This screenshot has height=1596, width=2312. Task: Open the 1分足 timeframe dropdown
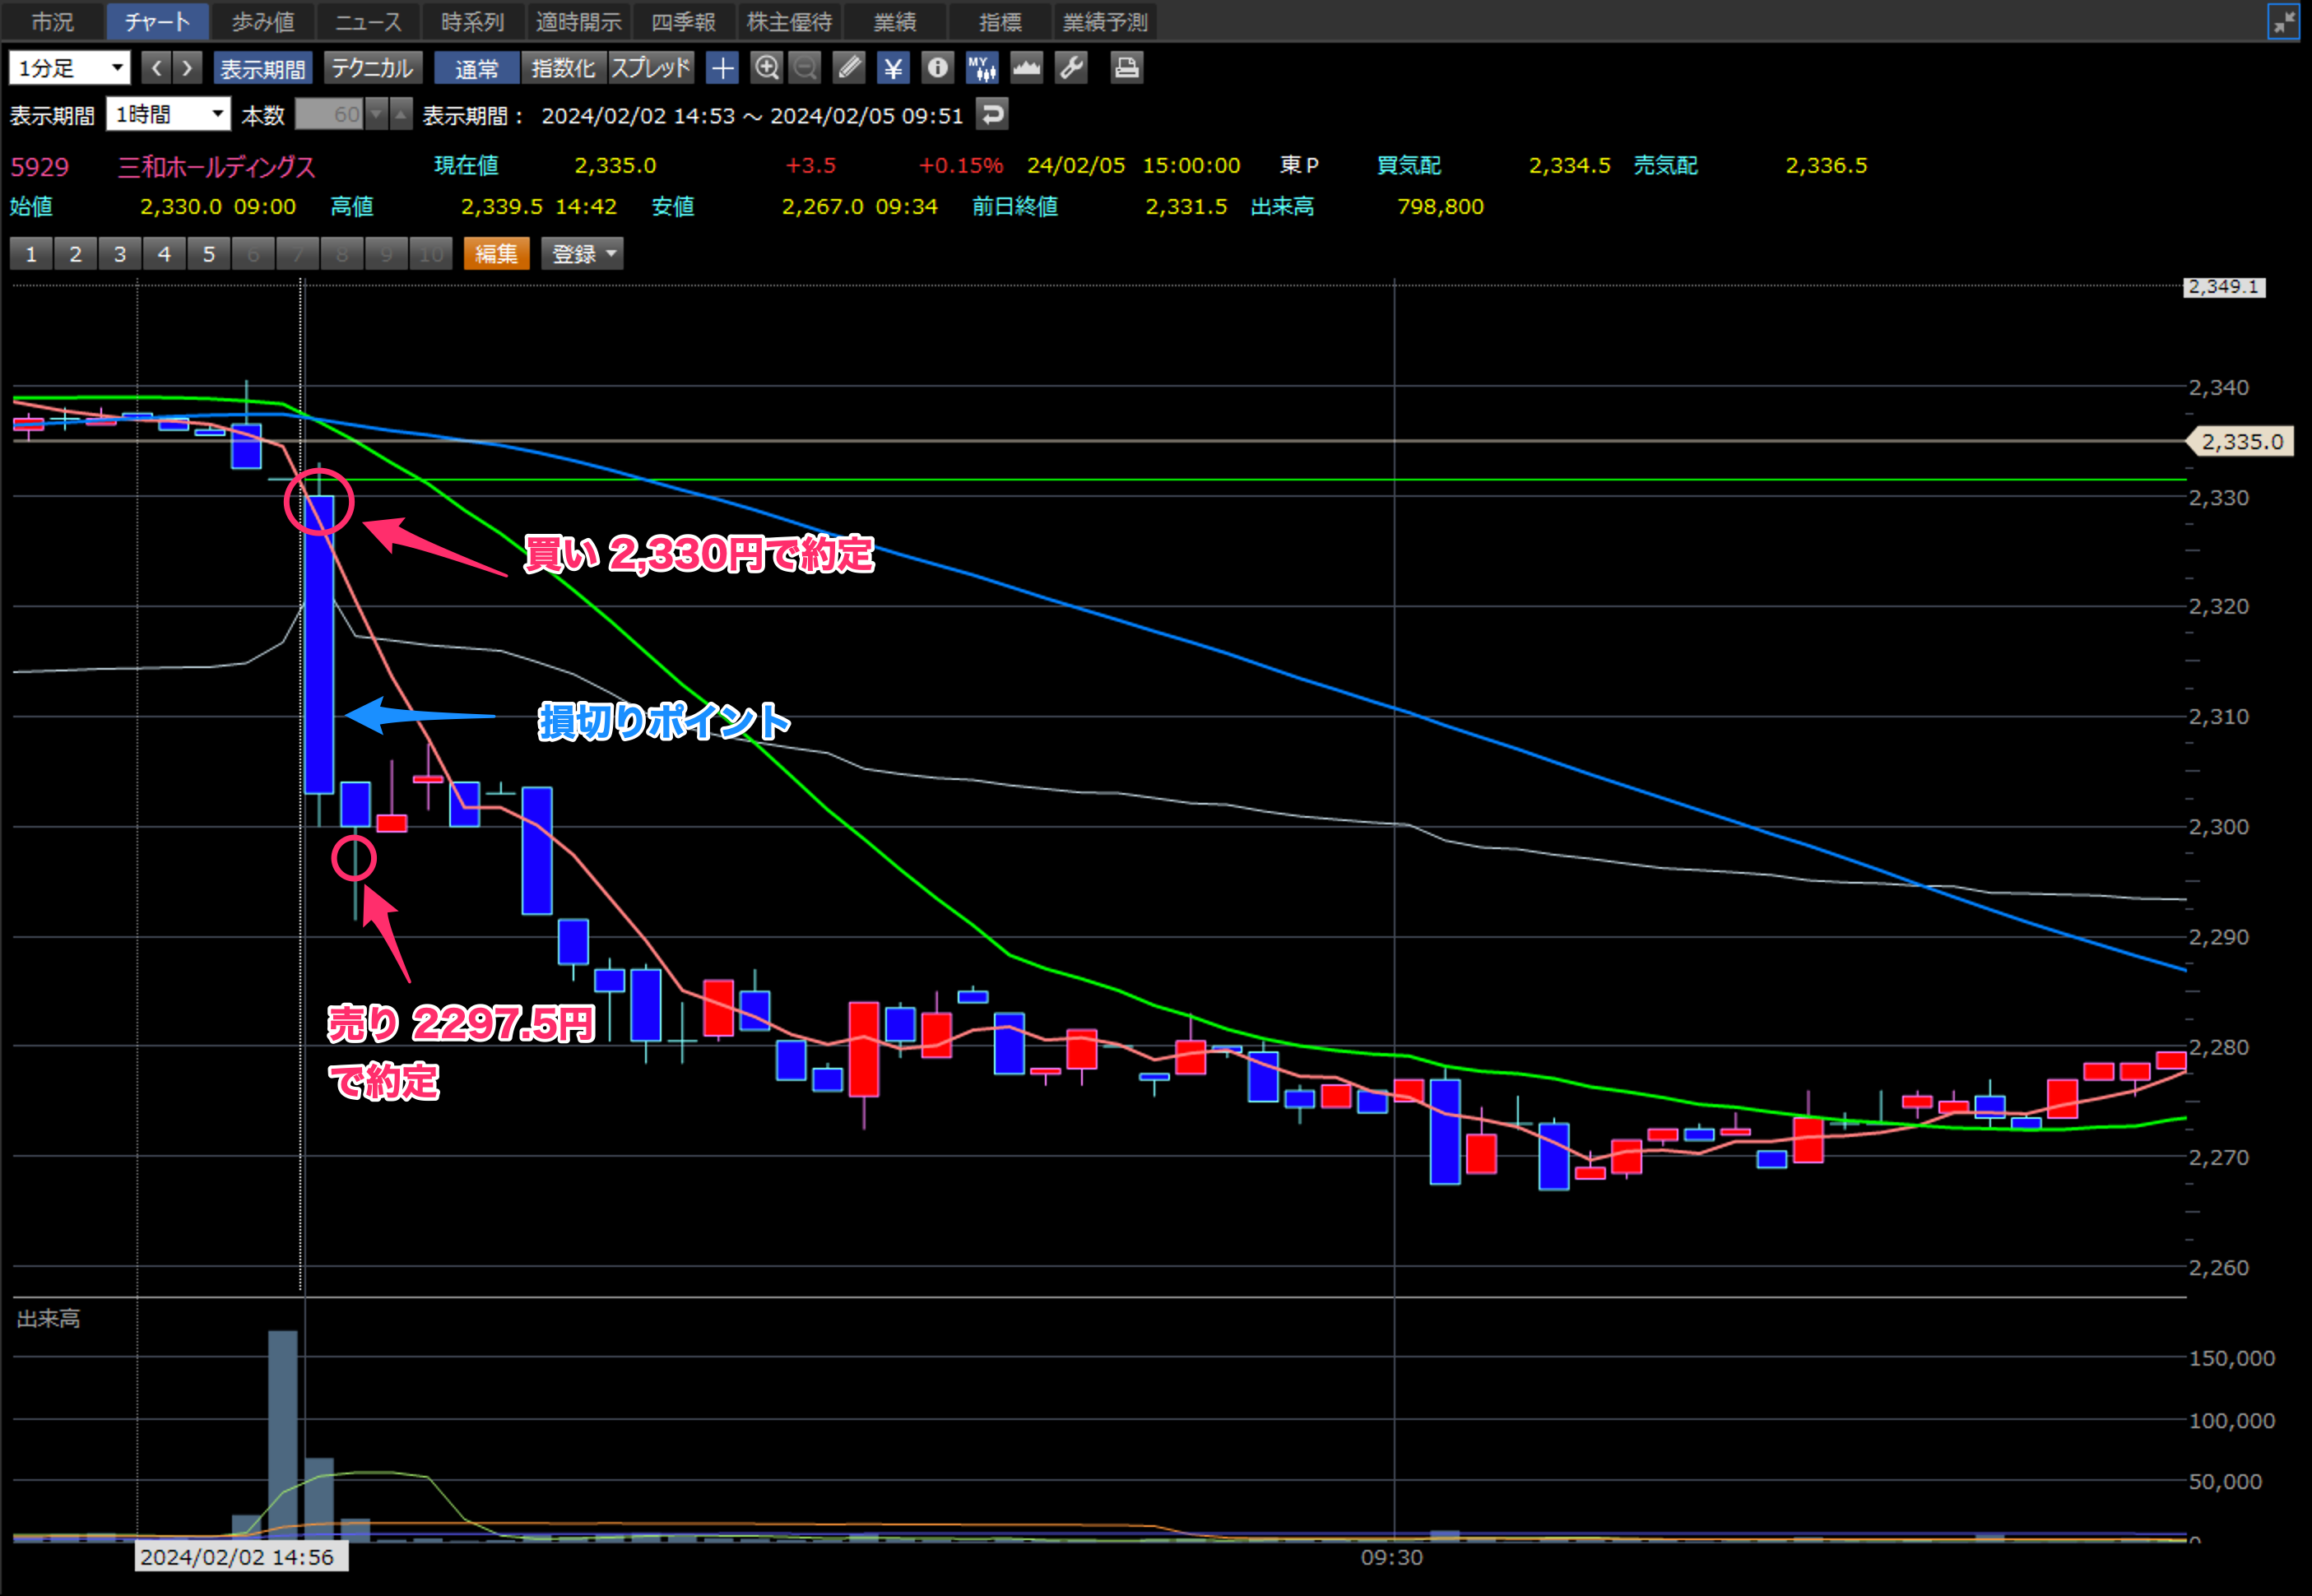69,68
